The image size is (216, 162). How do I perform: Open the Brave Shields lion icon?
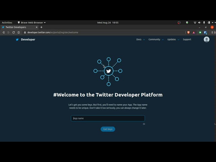pos(188,32)
